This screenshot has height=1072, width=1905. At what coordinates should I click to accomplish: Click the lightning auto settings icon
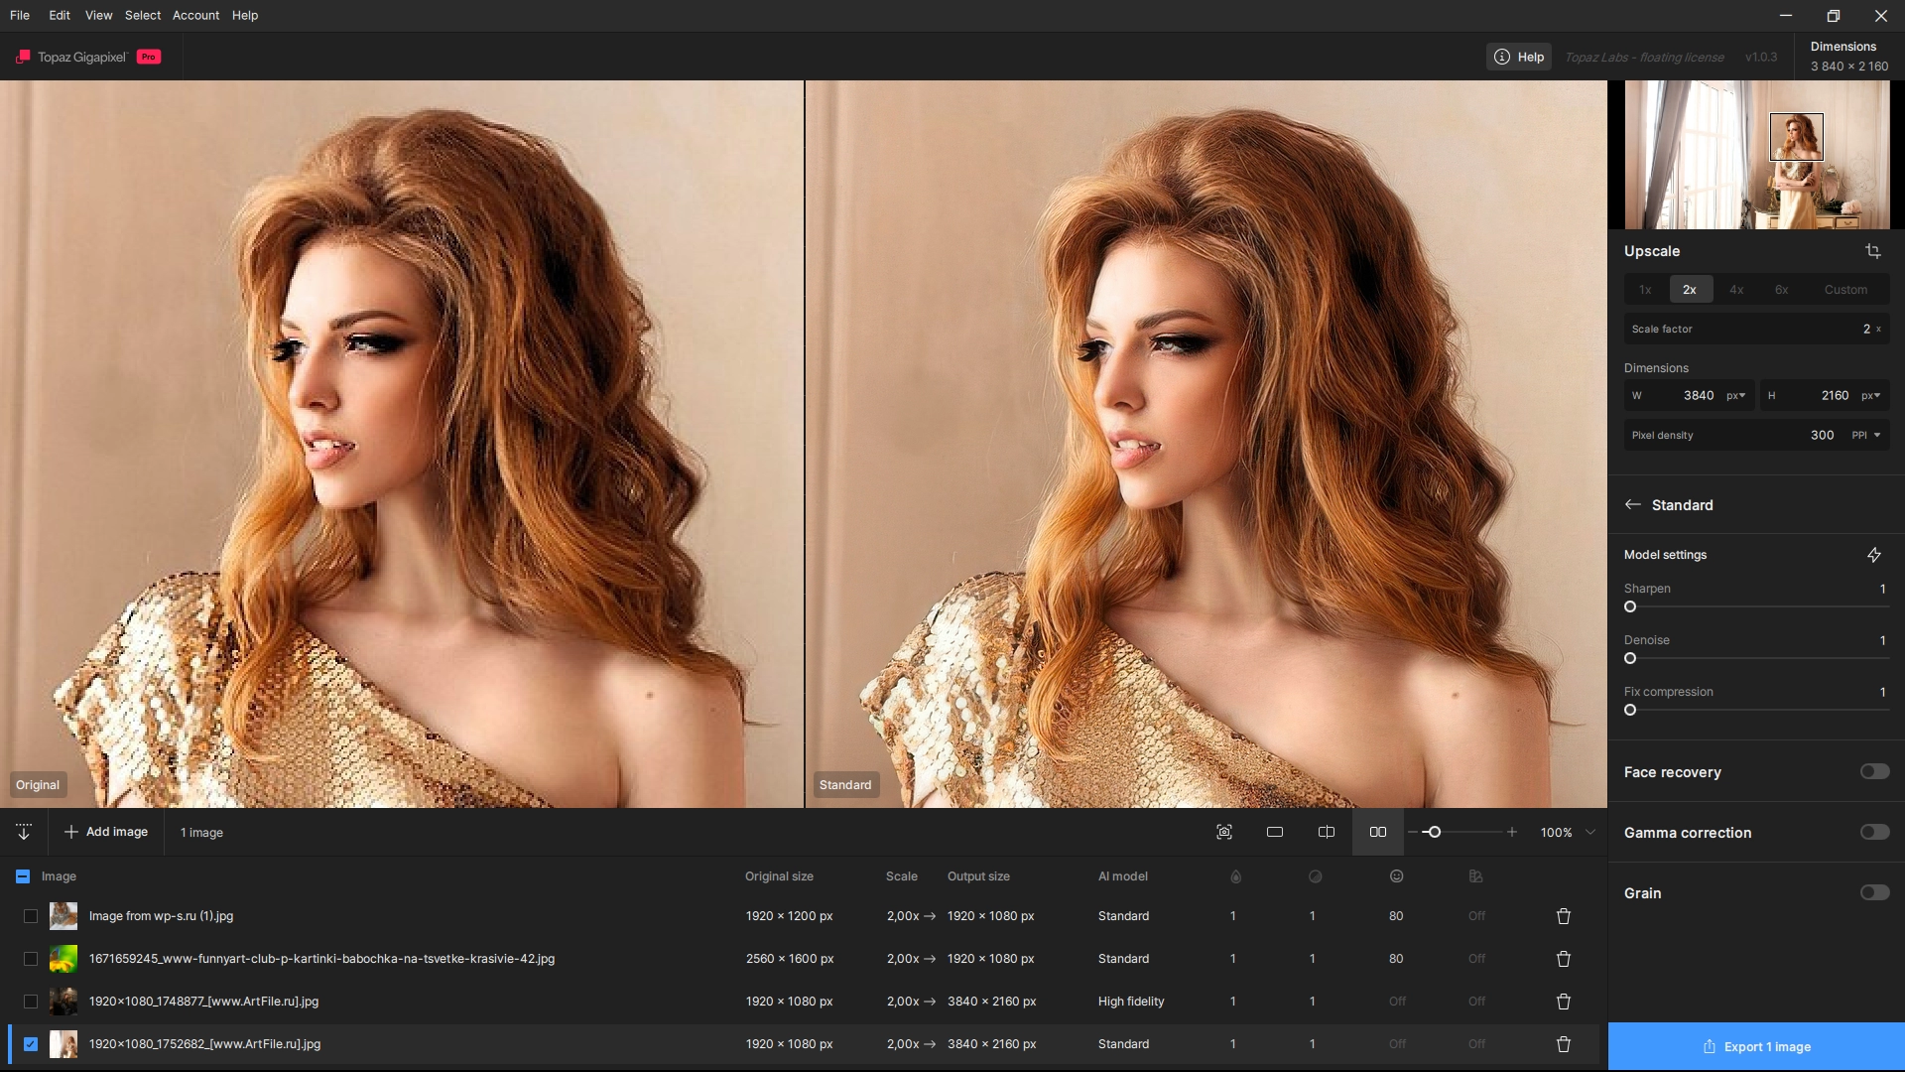[x=1873, y=555]
